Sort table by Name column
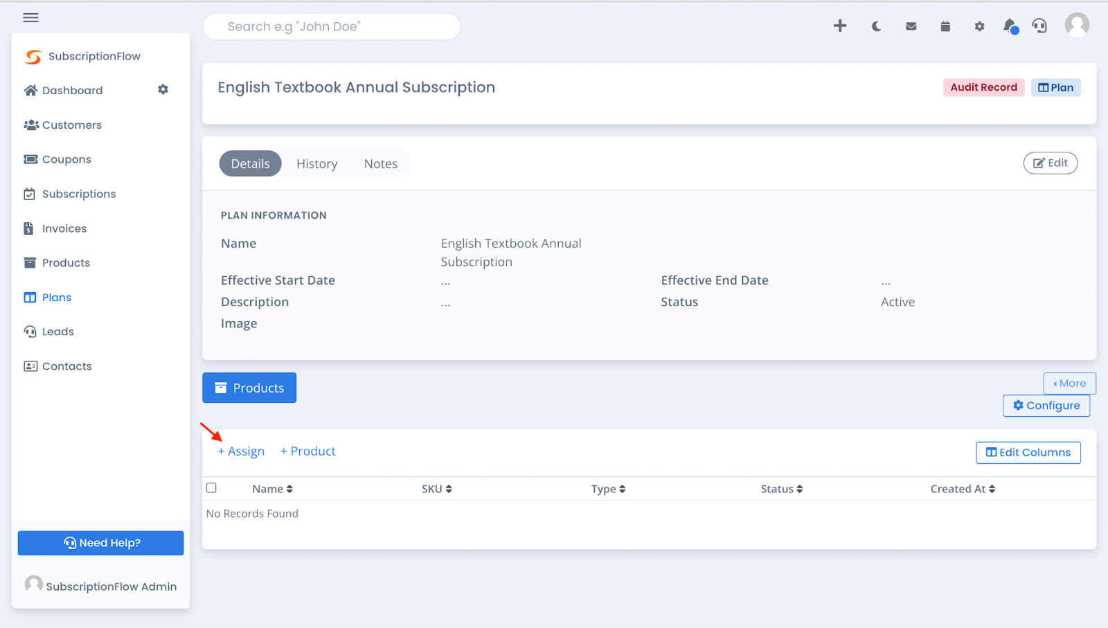 273,489
